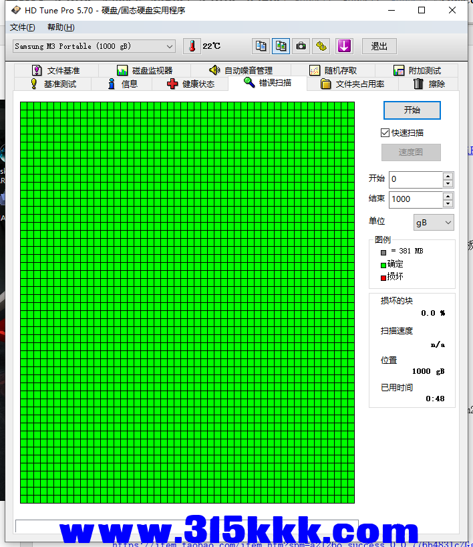Copy info to clipboard icon
The width and height of the screenshot is (473, 547).
(x=261, y=46)
